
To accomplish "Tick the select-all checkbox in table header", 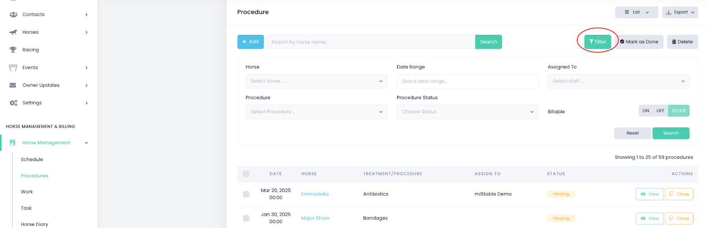I will (x=246, y=174).
